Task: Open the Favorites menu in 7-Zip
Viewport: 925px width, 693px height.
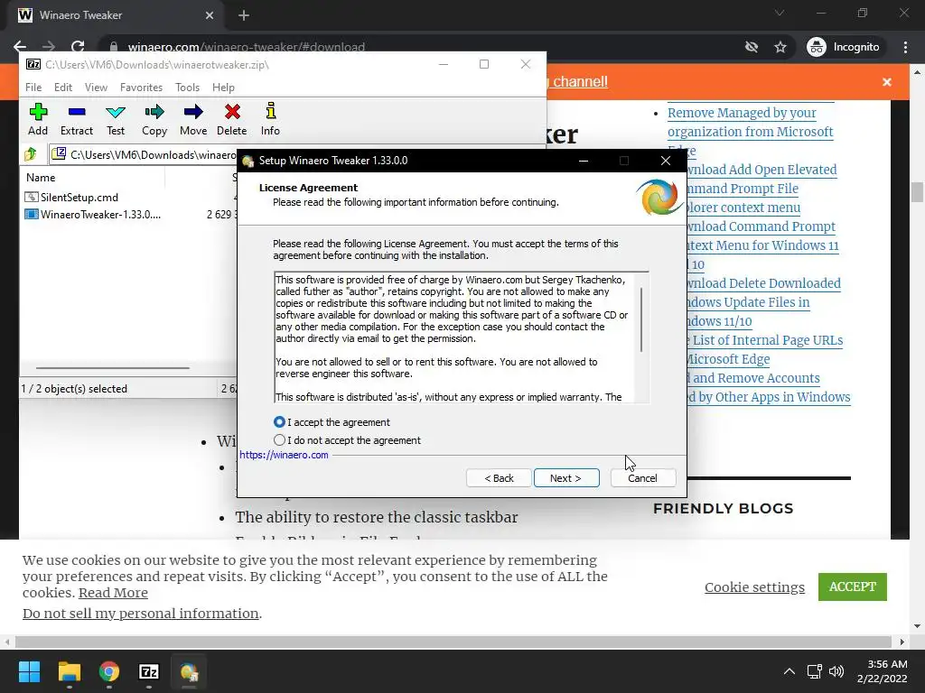Action: tap(141, 88)
